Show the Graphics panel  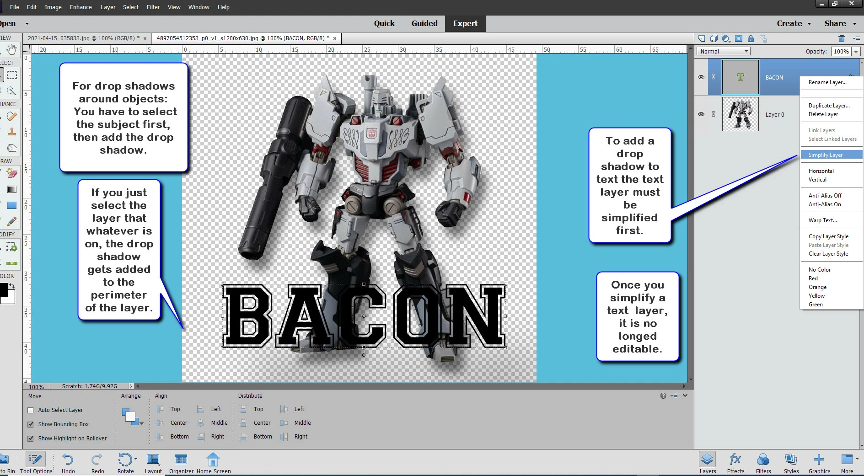click(819, 463)
